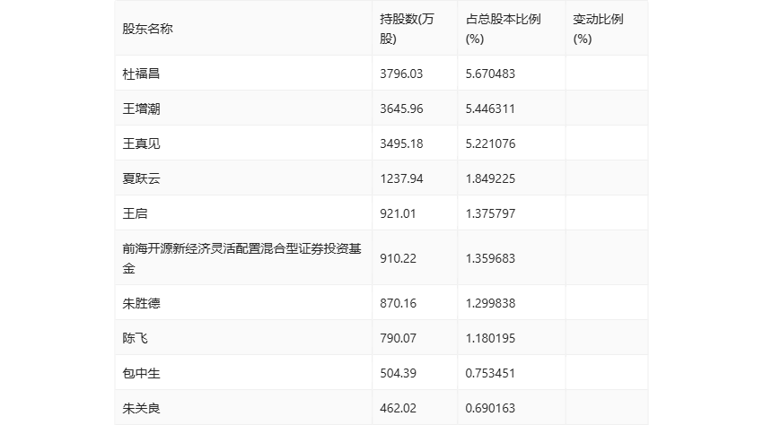Select shareholder name 朱关良

141,408
